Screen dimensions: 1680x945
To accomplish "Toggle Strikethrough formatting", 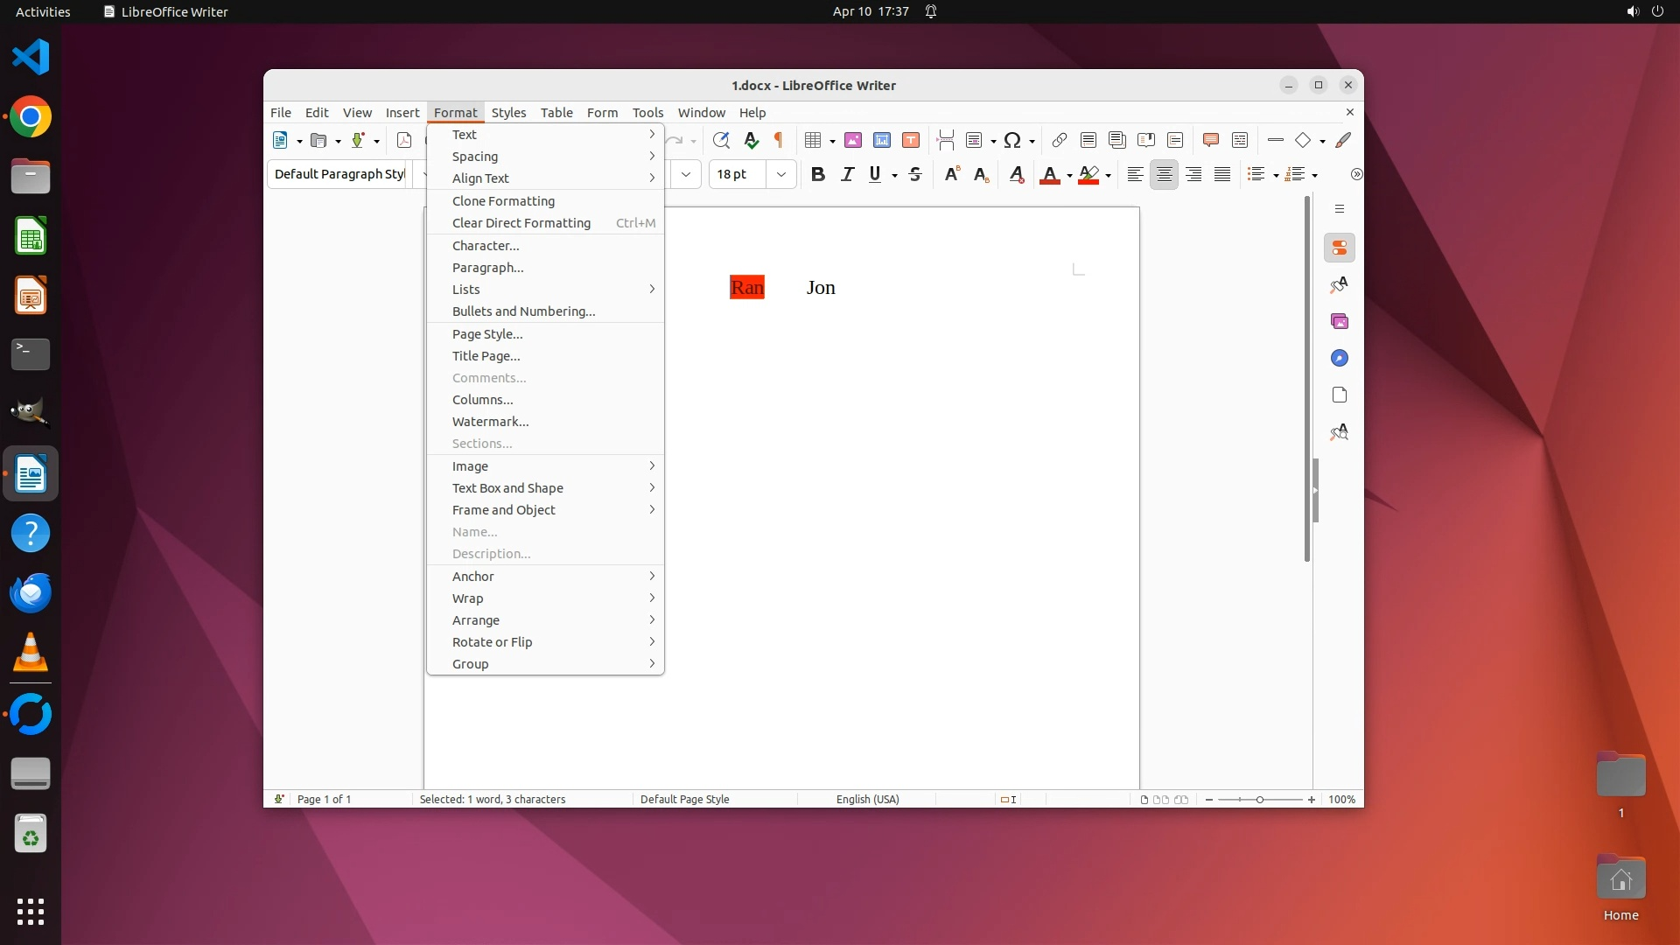I will coord(915,174).
